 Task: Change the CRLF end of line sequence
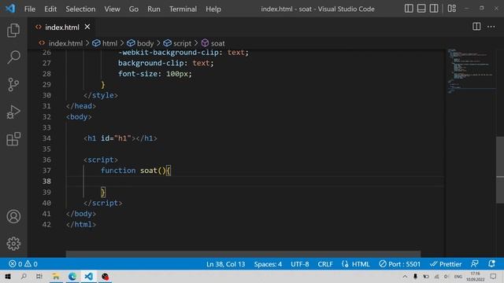(325, 264)
